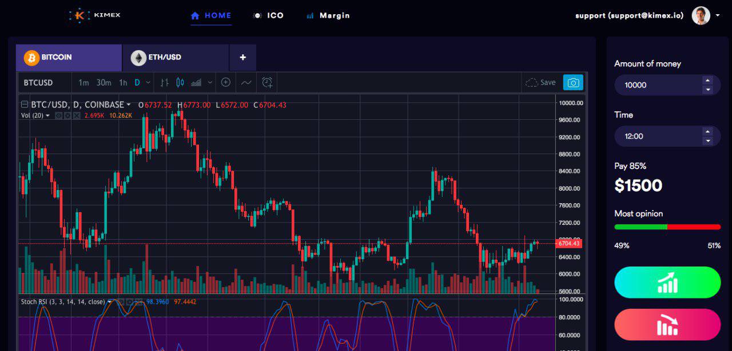Open the Stoch RSI legend dropdown arrow
Screen dimensions: 732x351
click(x=109, y=301)
